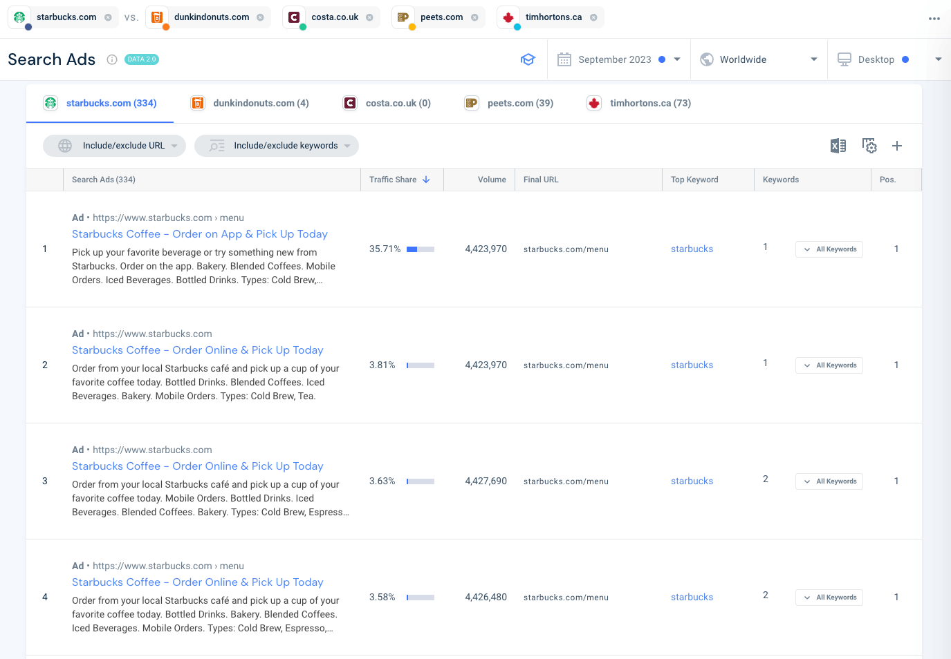
Task: Expand All Keywords for row 2
Action: point(829,365)
